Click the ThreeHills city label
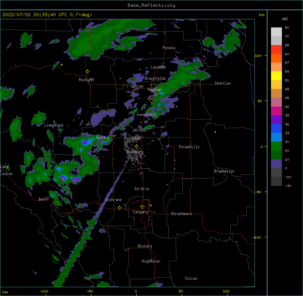 point(189,147)
